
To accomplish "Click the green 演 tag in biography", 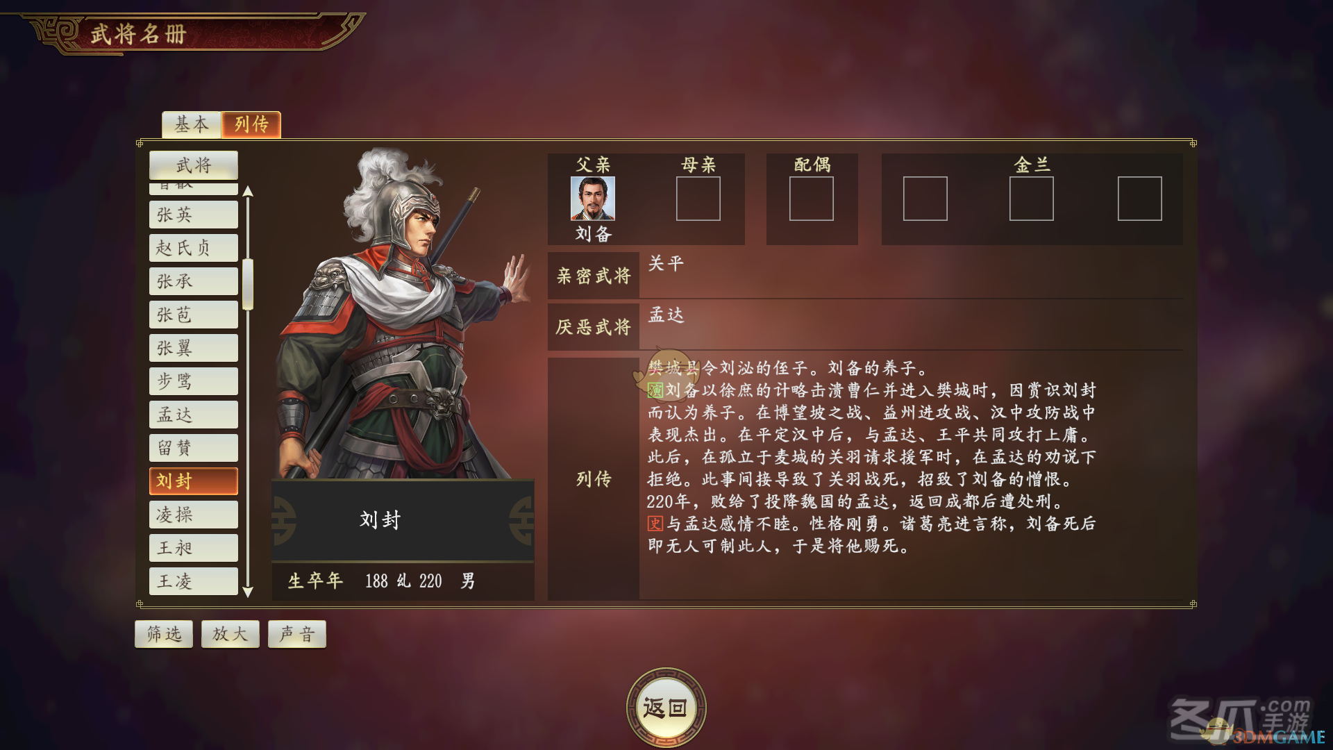I will coord(655,390).
